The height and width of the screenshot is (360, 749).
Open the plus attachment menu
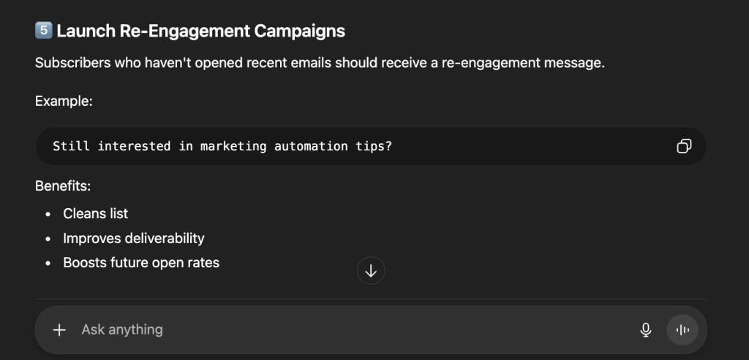pos(59,330)
